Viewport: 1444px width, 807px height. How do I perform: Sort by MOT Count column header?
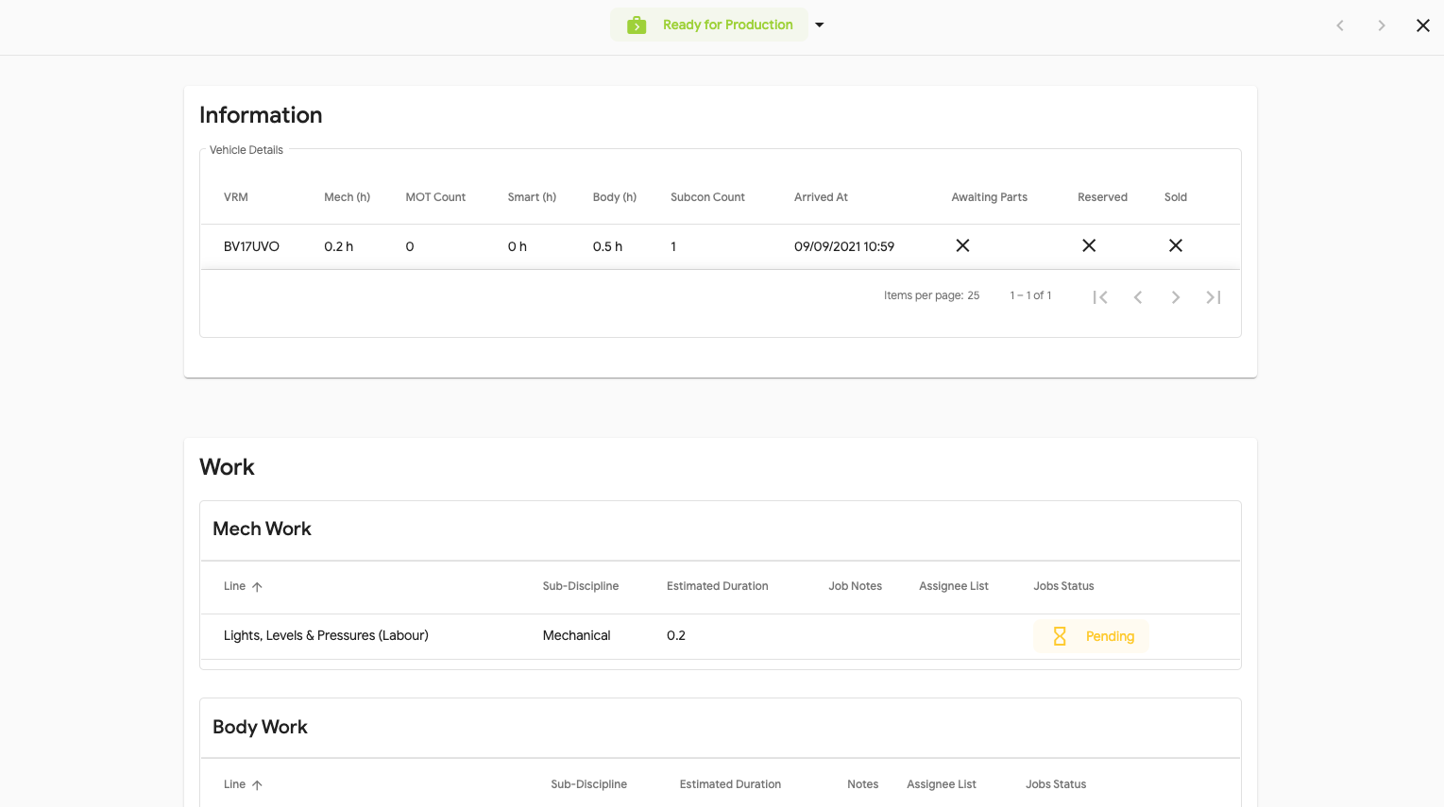pos(435,197)
